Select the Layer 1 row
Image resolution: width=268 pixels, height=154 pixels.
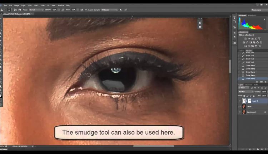click(253, 107)
